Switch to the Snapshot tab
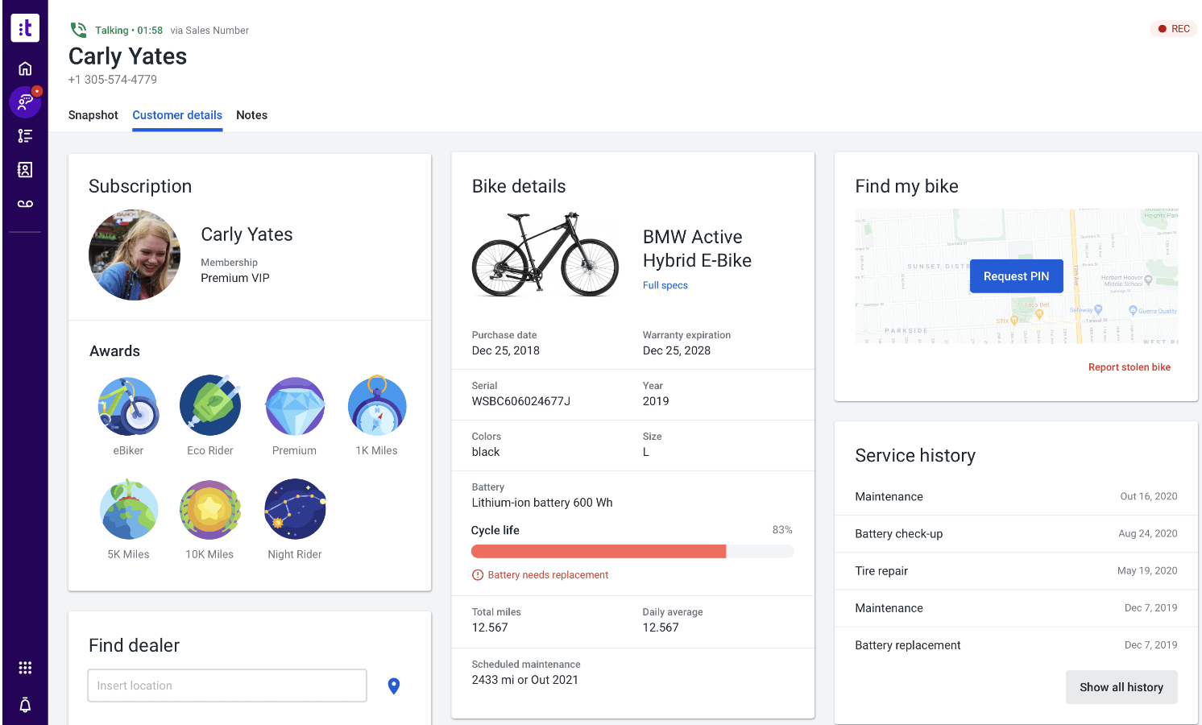This screenshot has width=1202, height=725. click(93, 115)
